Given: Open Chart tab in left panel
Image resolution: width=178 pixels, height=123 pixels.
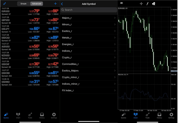Looking at the screenshot, I should point(18,116).
